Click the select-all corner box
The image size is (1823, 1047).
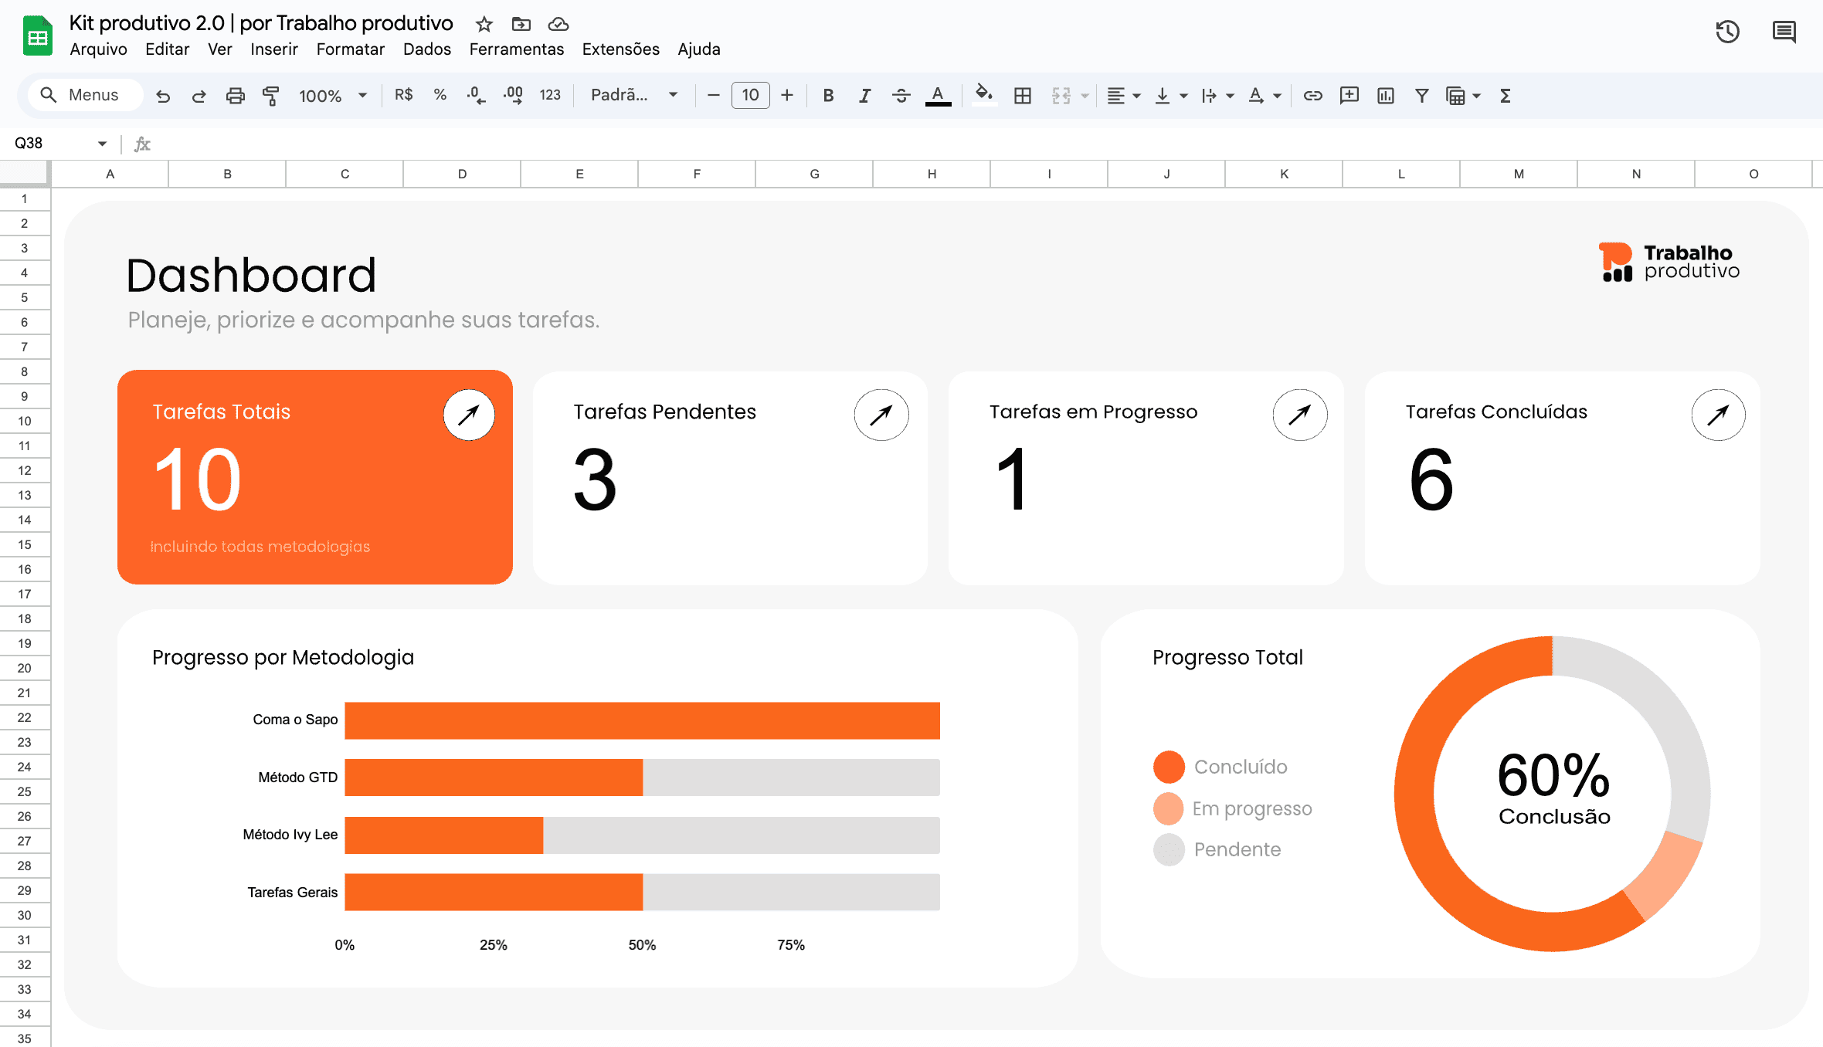coord(25,174)
